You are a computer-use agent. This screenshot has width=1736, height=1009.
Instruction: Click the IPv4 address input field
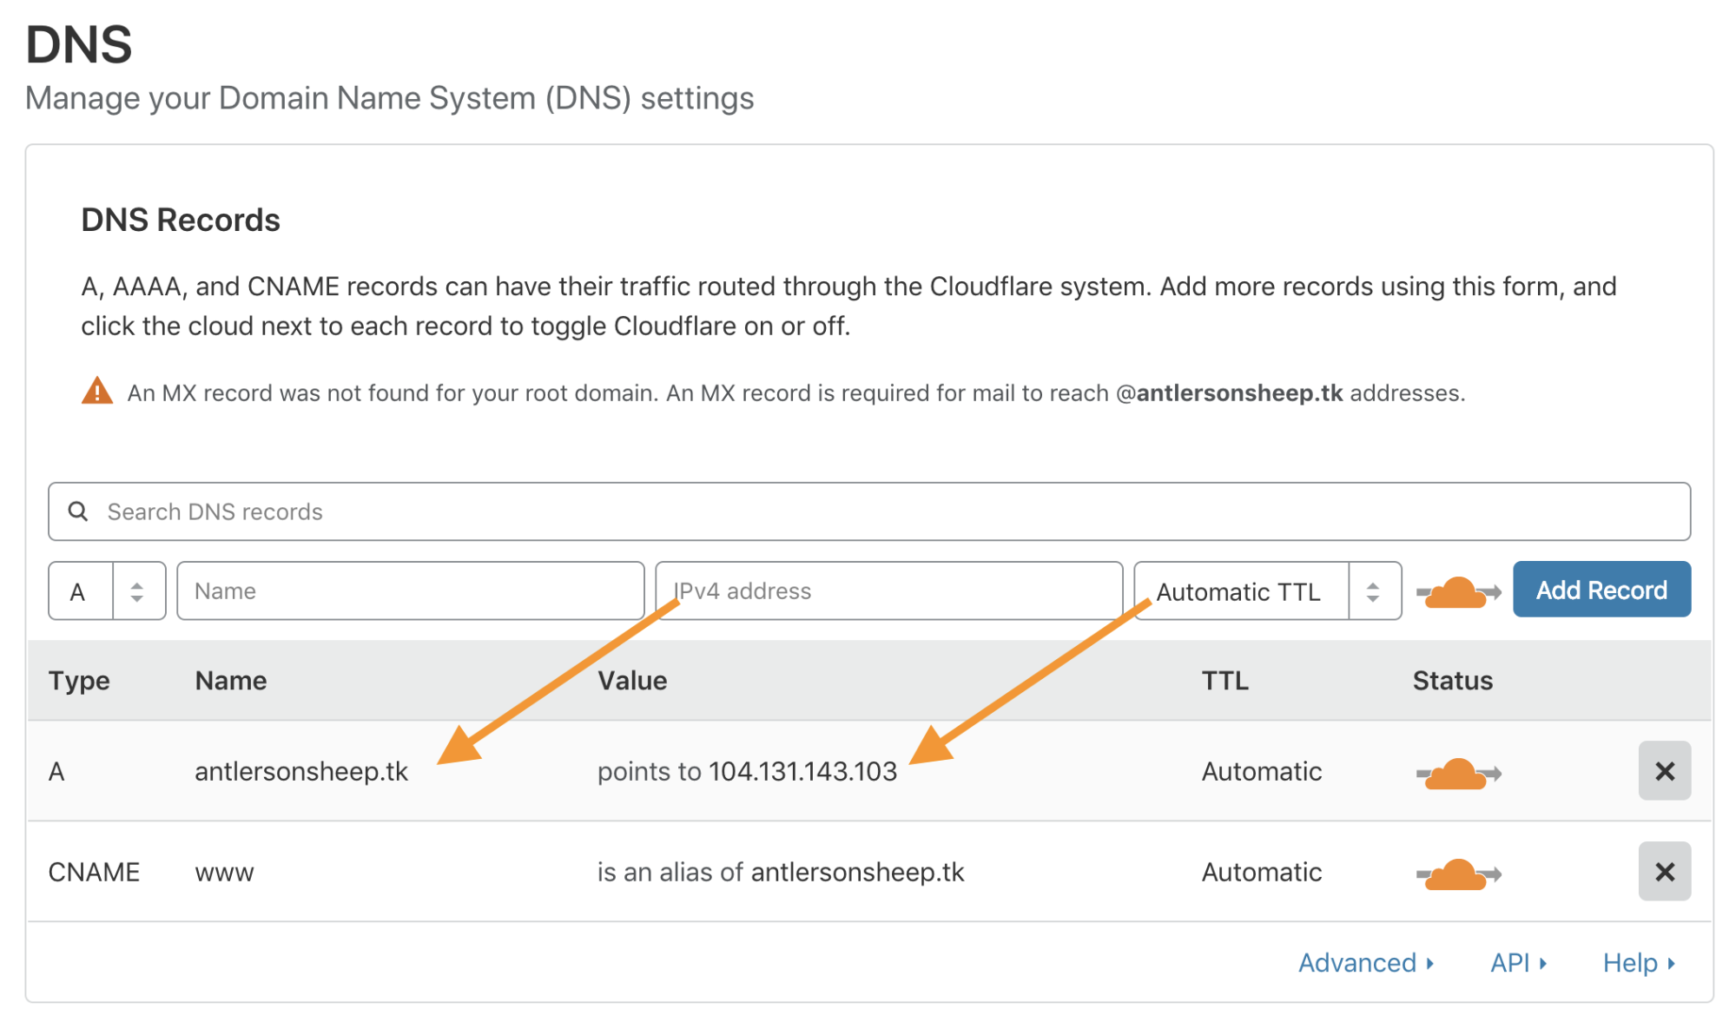(888, 591)
